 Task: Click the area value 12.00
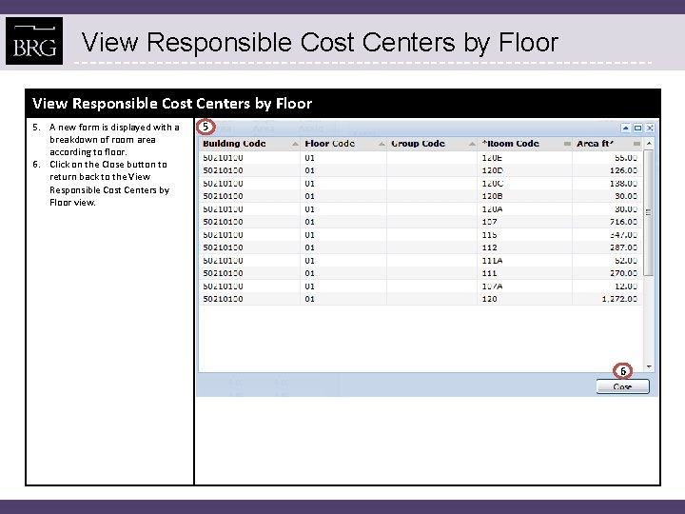point(626,287)
